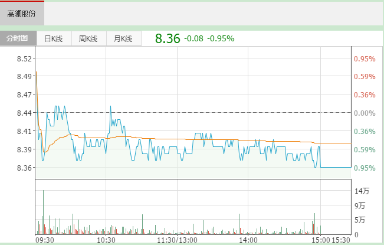Select the 11:30/13:00 midday axis label
The width and height of the screenshot is (384, 245).
pos(177,240)
